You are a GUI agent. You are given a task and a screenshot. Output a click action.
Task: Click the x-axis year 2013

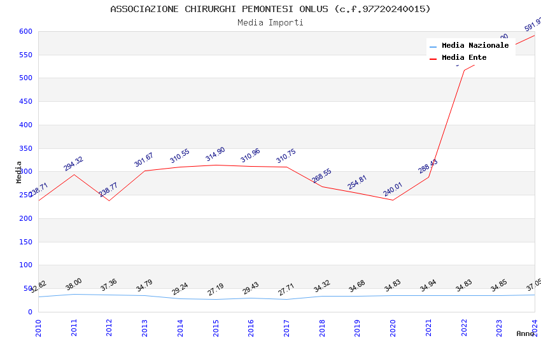pos(144,328)
